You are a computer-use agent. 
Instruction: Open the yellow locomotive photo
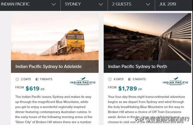click(x=55, y=37)
